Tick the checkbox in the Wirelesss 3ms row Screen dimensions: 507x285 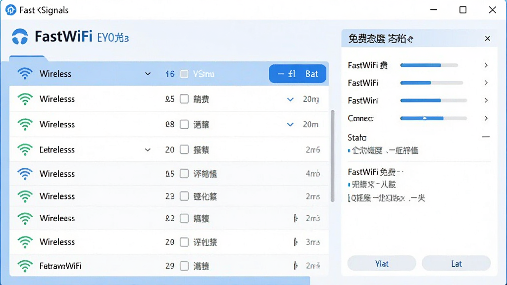(184, 242)
